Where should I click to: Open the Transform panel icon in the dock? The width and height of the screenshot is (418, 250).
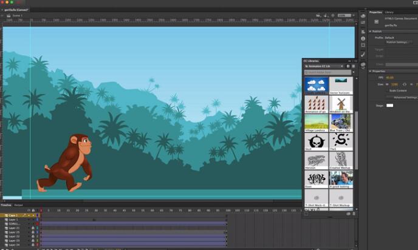(363, 46)
